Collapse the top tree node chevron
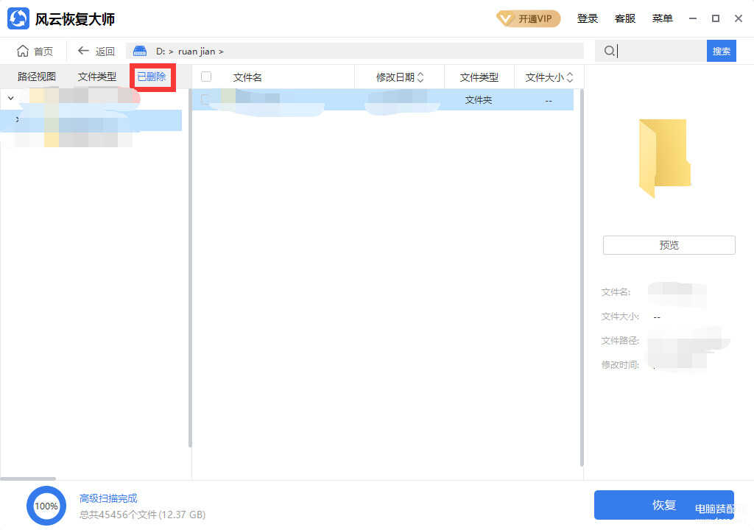This screenshot has height=530, width=754. [x=10, y=98]
